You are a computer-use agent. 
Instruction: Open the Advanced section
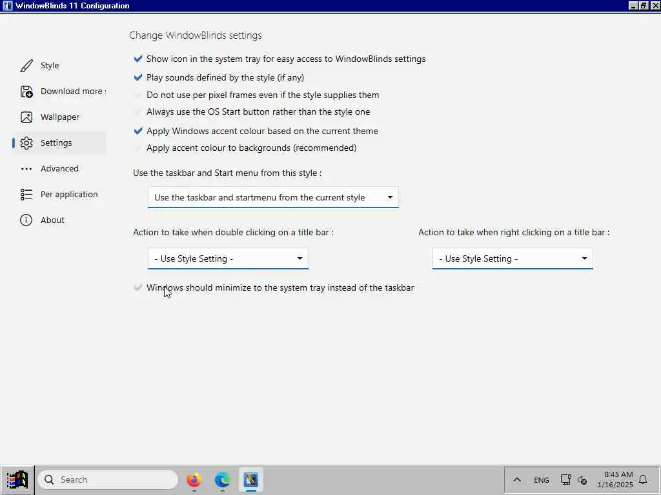(59, 169)
